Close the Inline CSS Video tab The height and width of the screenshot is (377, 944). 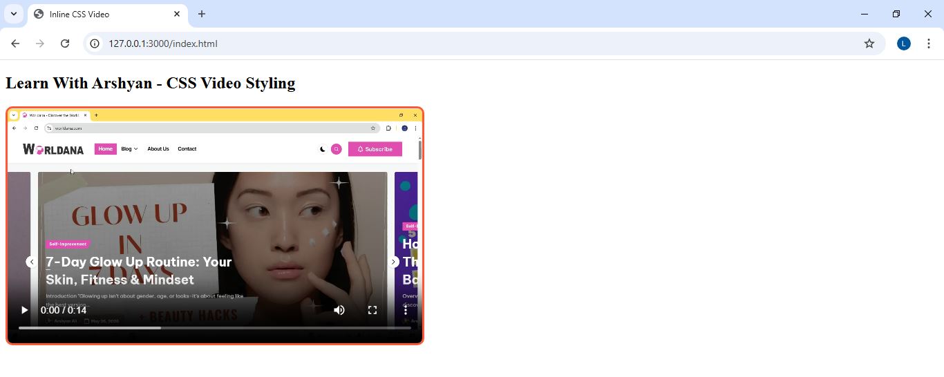178,14
